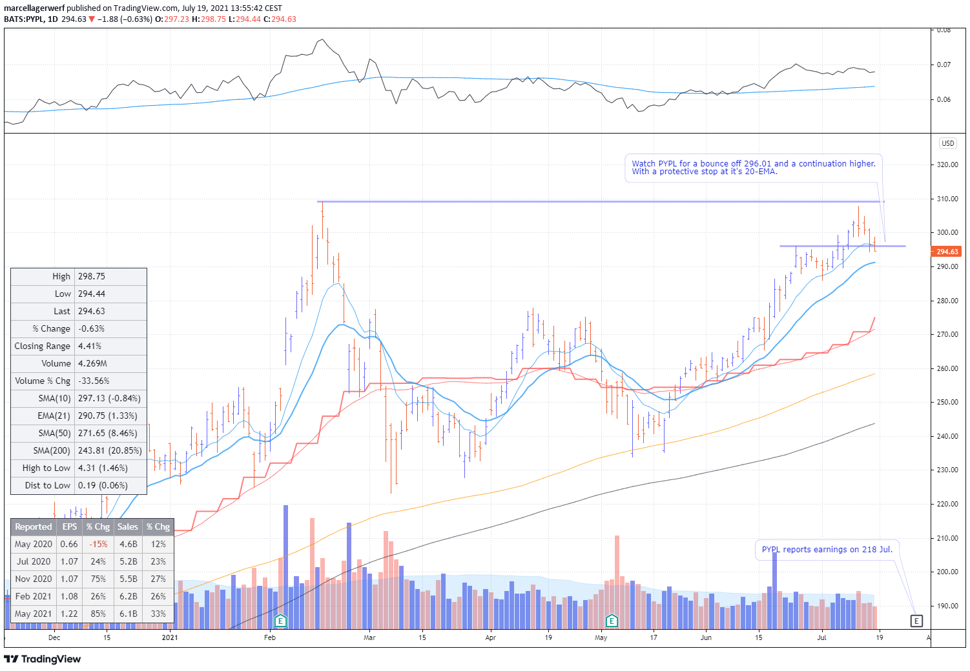
Task: Click the 310.00 price axis label
Action: click(x=947, y=199)
